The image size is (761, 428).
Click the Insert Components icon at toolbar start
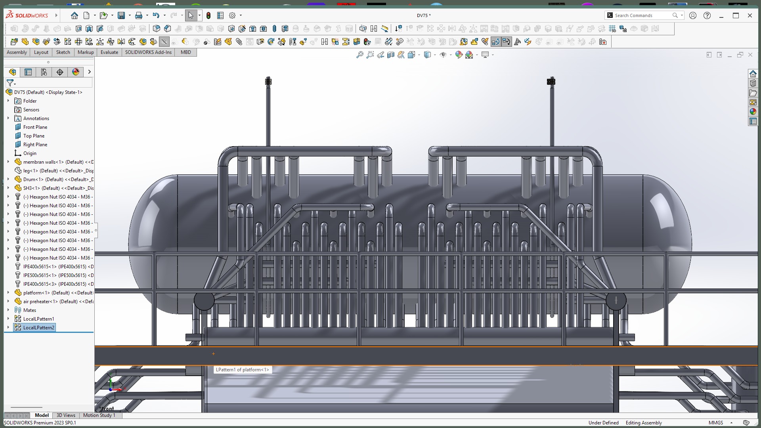[x=14, y=42]
